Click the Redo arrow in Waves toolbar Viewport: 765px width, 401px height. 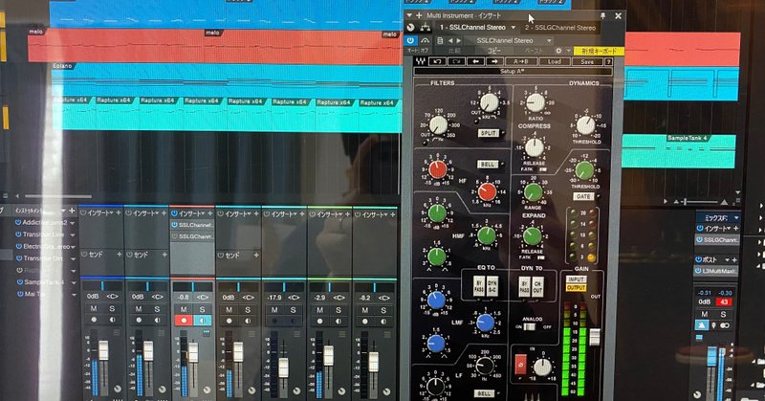click(x=456, y=61)
